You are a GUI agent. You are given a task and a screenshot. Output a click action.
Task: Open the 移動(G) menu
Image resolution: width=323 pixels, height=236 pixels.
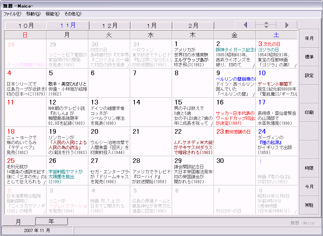pyautogui.click(x=33, y=14)
